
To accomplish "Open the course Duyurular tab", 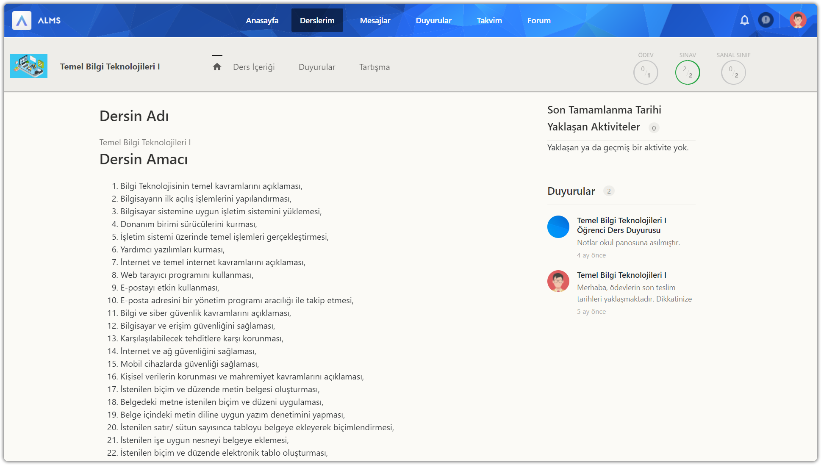I will (316, 67).
